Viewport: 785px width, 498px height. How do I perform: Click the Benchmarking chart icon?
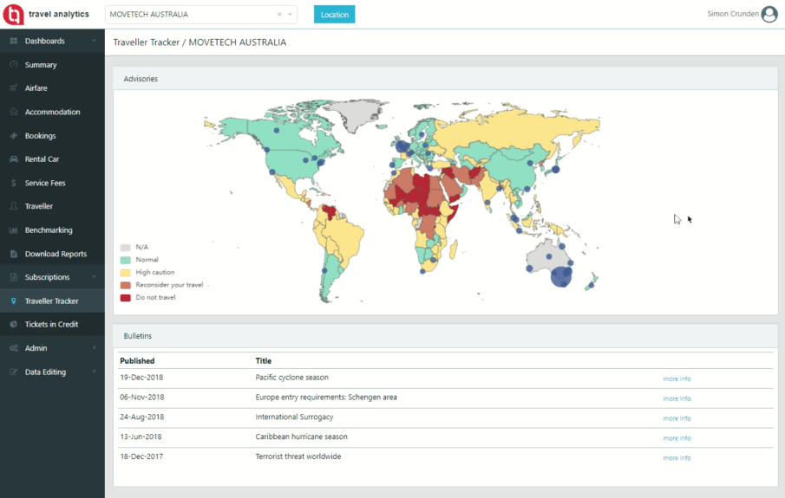click(x=14, y=230)
